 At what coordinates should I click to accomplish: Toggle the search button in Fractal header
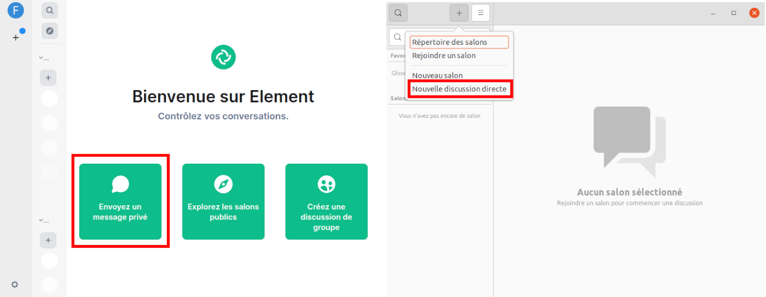[398, 13]
